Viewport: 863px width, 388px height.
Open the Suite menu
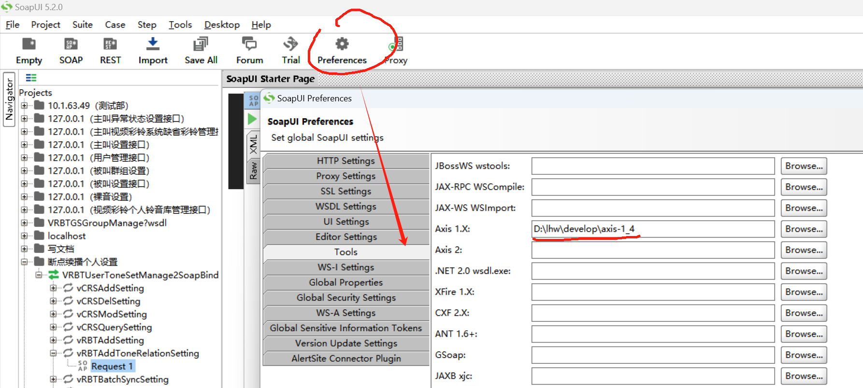[x=83, y=25]
